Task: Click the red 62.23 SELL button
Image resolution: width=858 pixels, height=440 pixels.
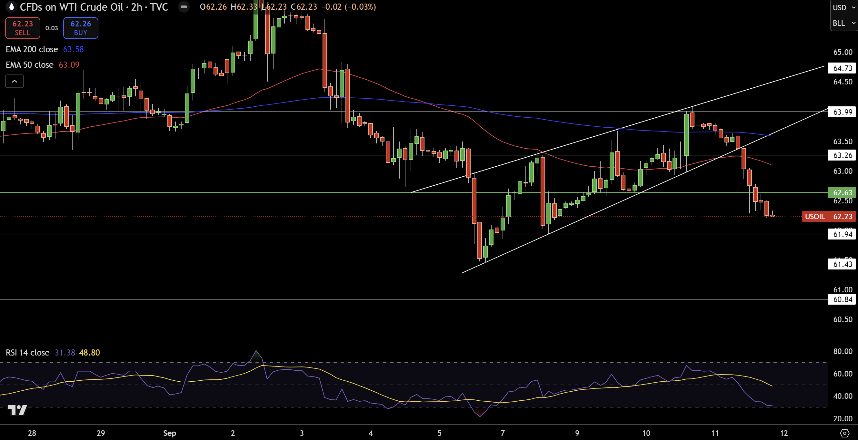Action: (23, 28)
